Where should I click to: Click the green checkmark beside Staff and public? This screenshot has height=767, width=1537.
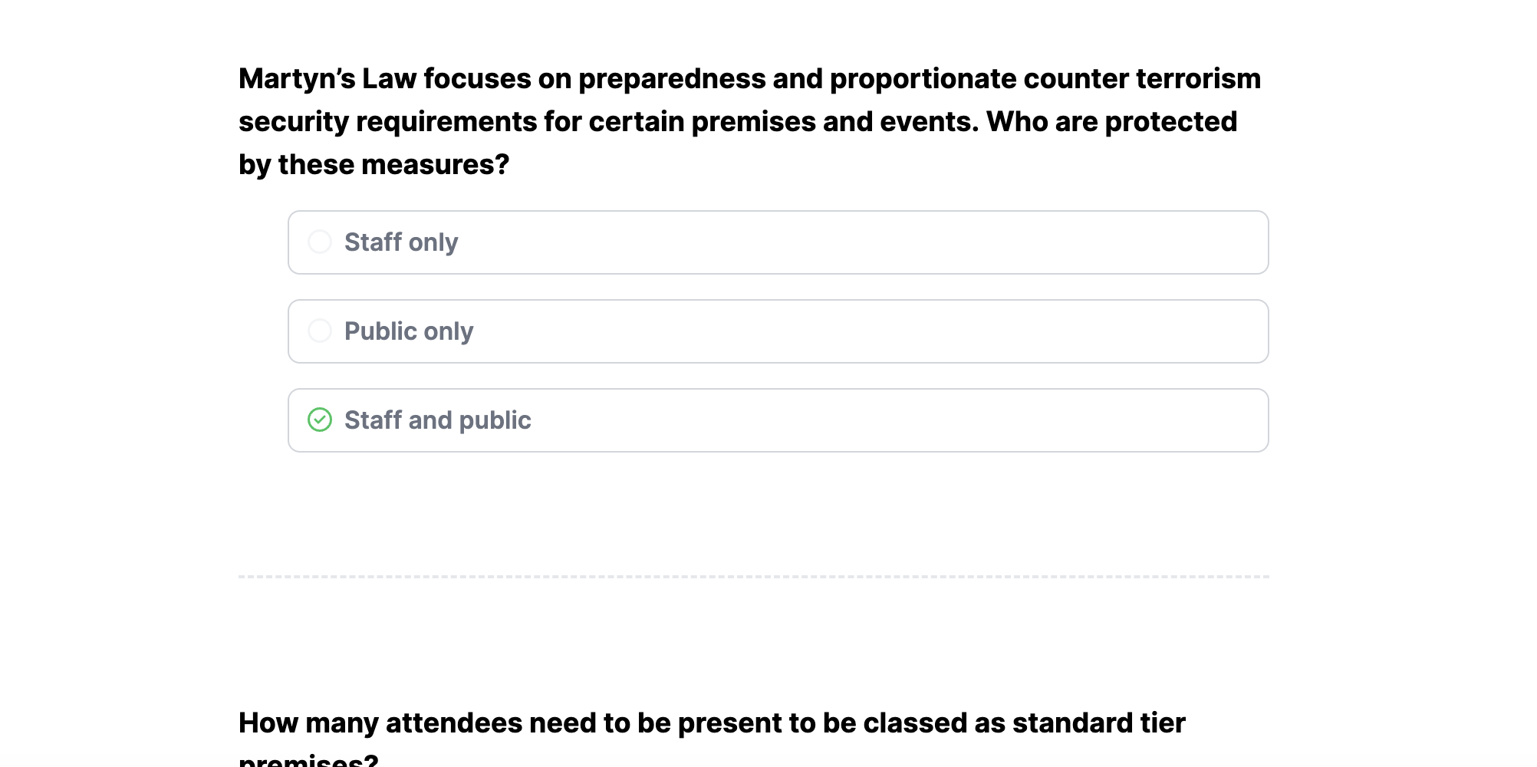point(320,420)
